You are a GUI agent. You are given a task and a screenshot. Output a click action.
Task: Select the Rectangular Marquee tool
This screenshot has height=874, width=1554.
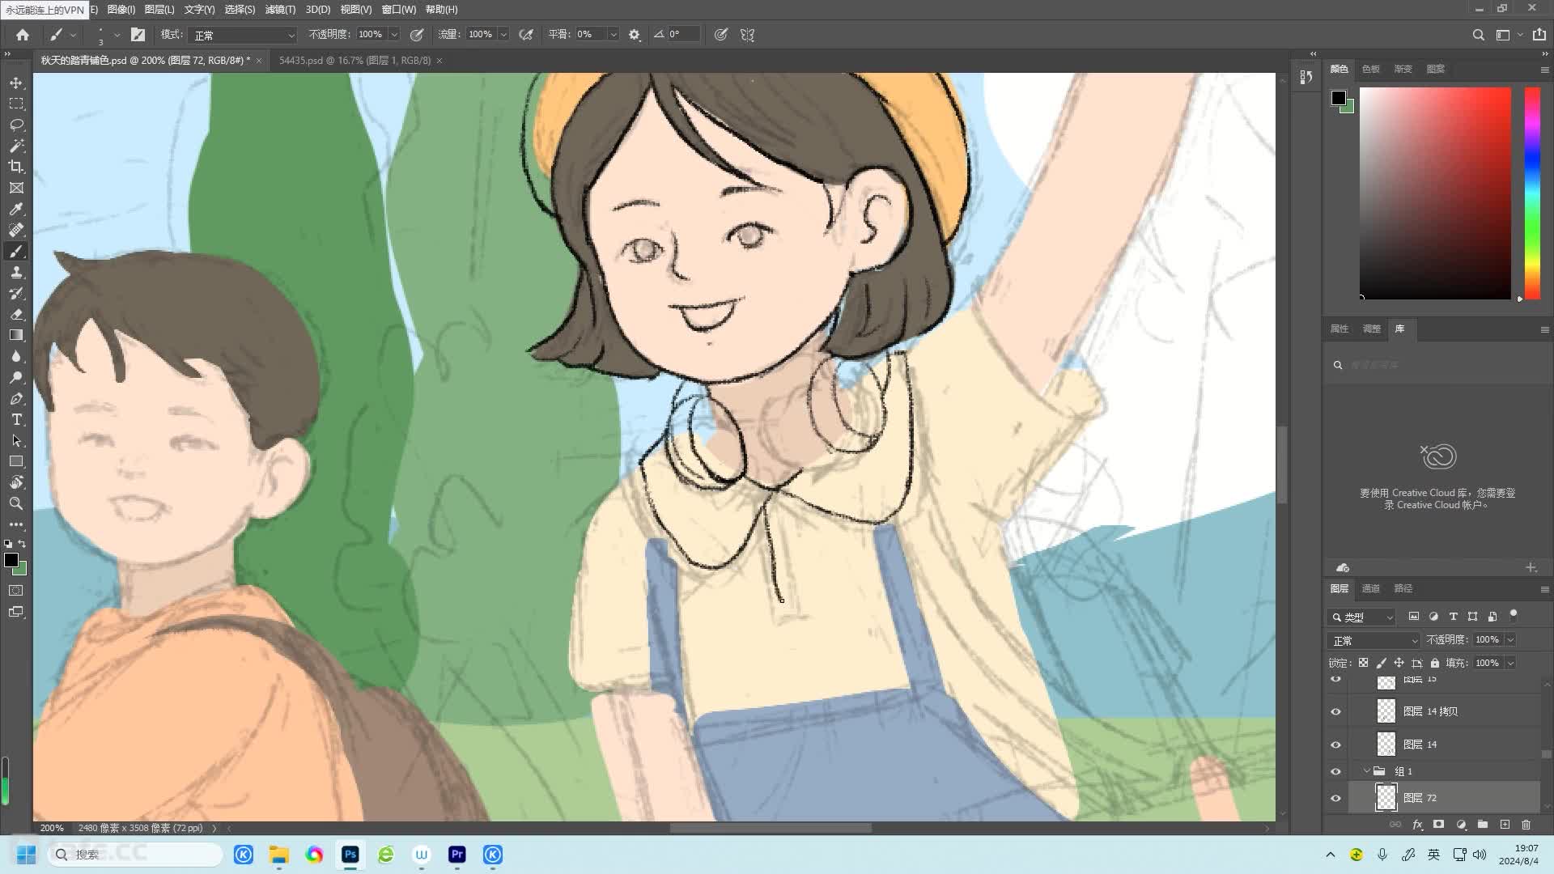[16, 104]
